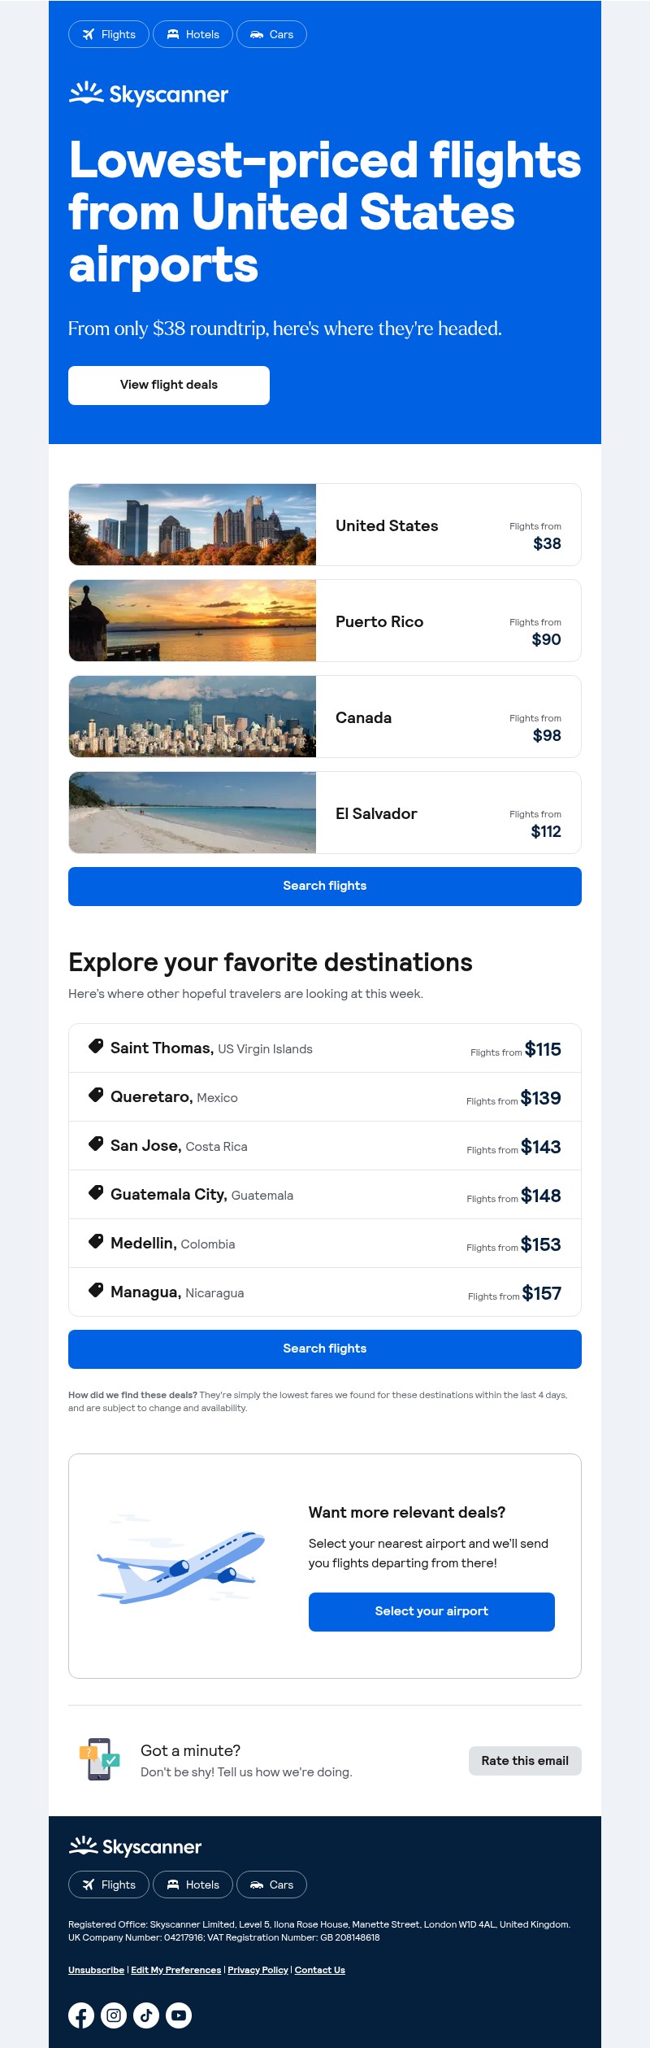Image resolution: width=650 pixels, height=2048 pixels.
Task: Open the Flights pill at the top
Action: (108, 34)
